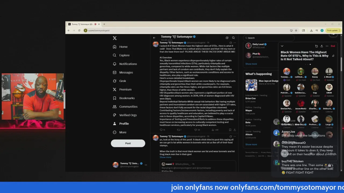Image resolution: width=344 pixels, height=193 pixels.
Task: Click the browser Back button
Action: (x=69, y=31)
